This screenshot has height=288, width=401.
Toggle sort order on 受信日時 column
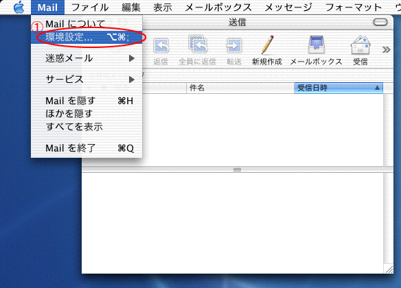click(x=339, y=88)
